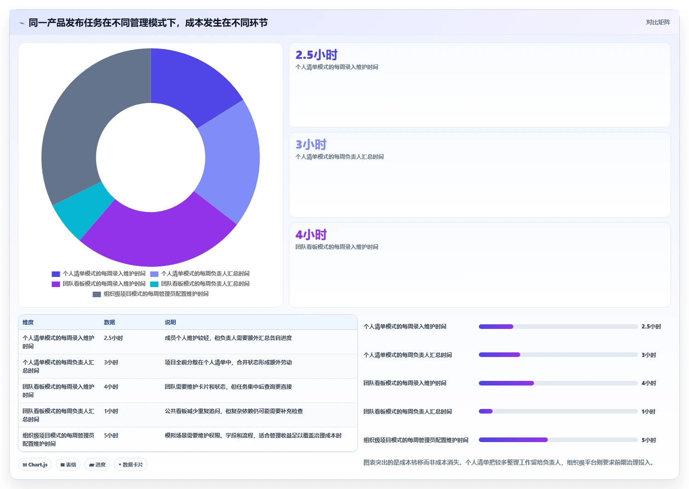The image size is (689, 489).
Task: Click table cell 2.5小时
Action: [113, 338]
